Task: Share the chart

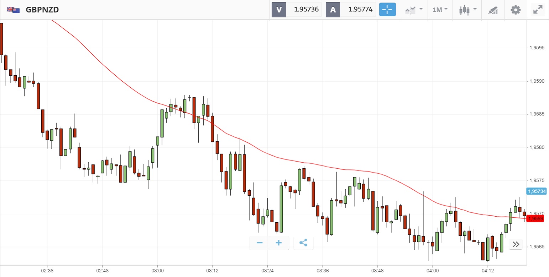Action: click(303, 243)
